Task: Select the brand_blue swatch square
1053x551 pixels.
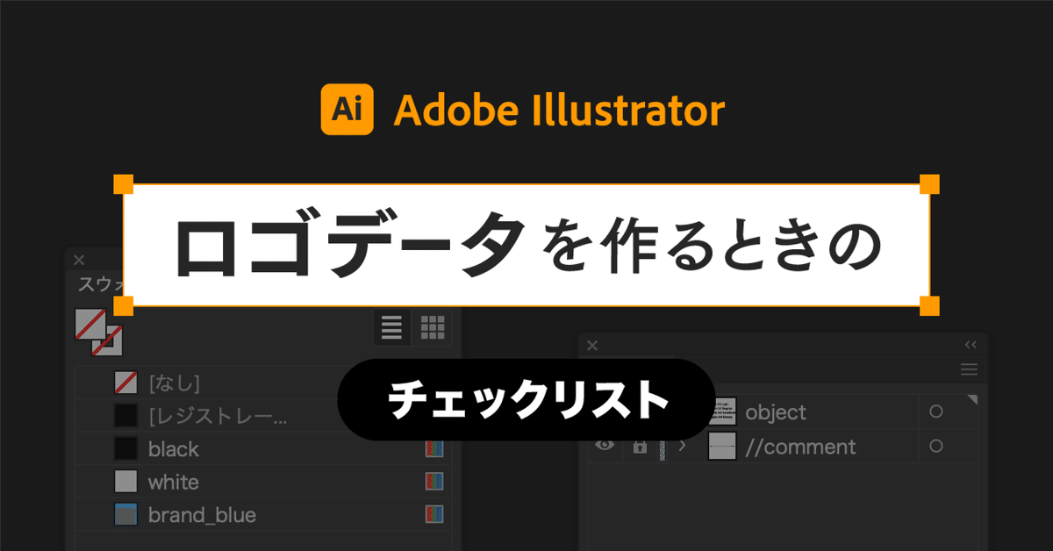Action: 126,514
